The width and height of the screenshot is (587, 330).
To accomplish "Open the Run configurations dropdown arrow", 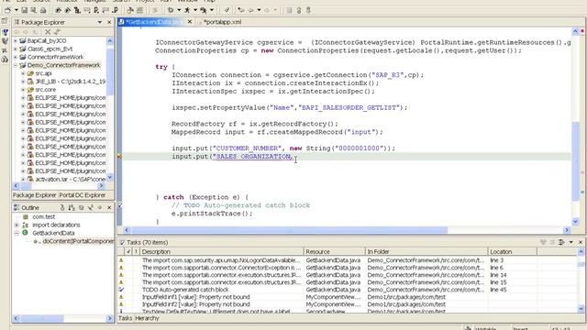I will (195, 10).
